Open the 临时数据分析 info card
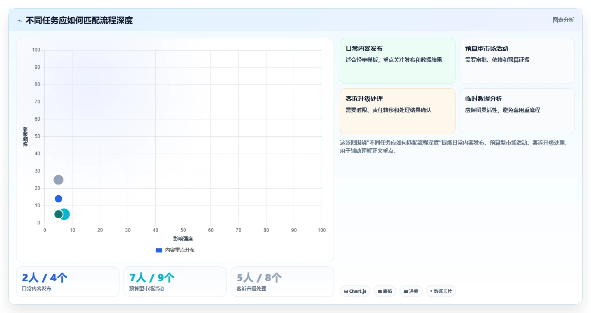Image resolution: width=591 pixels, height=313 pixels. click(x=517, y=111)
